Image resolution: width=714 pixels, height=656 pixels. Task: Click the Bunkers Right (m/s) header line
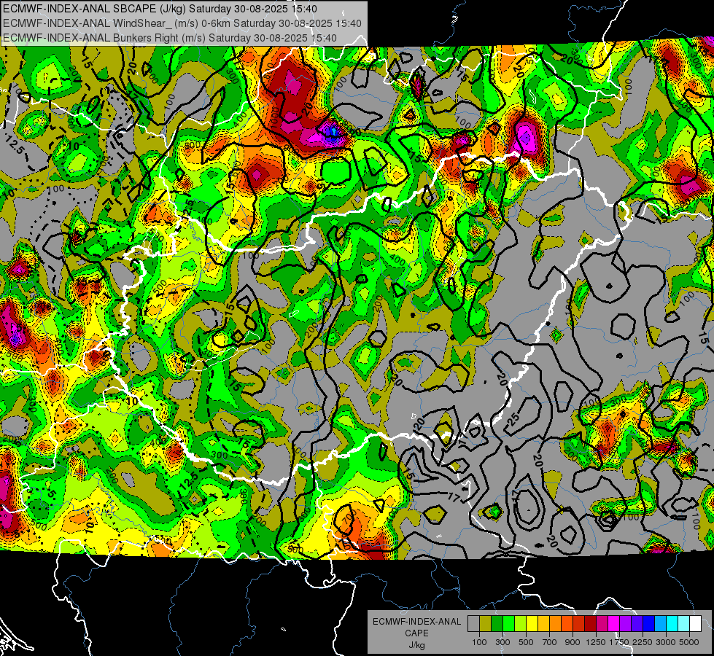click(x=170, y=38)
